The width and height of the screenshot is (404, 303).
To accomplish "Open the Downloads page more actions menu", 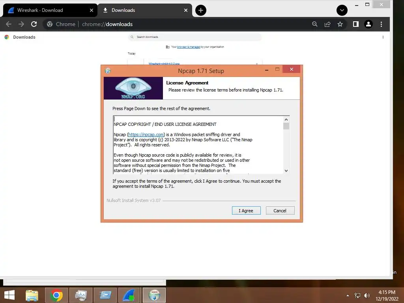I will (383, 37).
